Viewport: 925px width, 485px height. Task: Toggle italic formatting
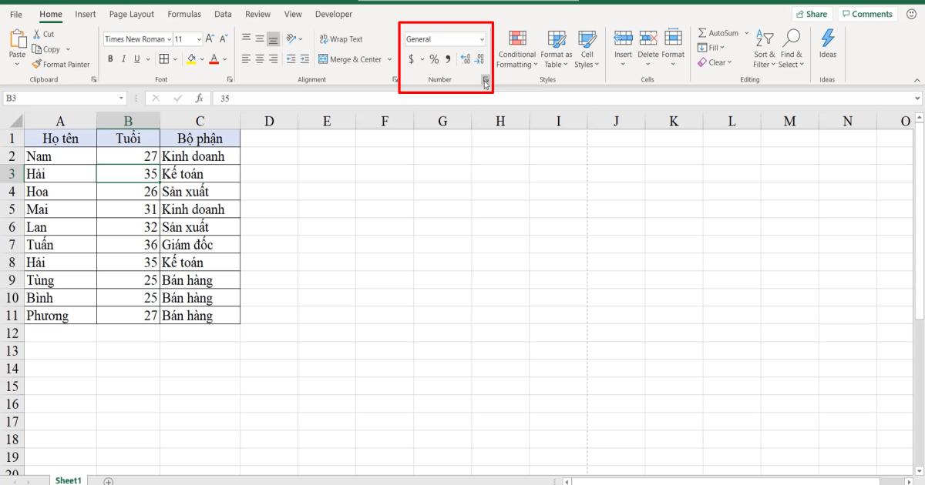tap(123, 58)
